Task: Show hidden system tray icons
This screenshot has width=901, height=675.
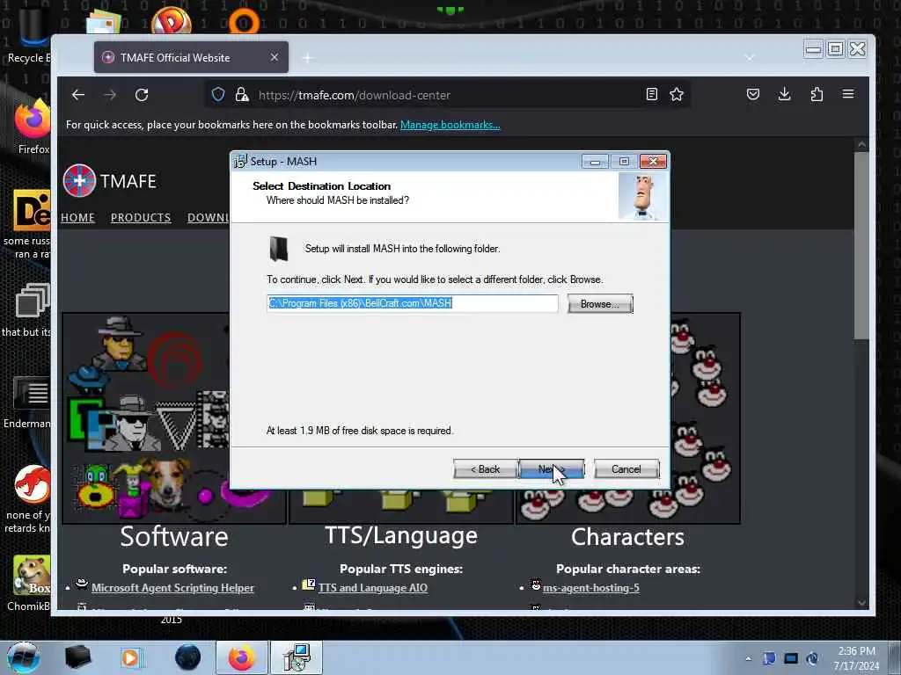Action: (x=748, y=658)
